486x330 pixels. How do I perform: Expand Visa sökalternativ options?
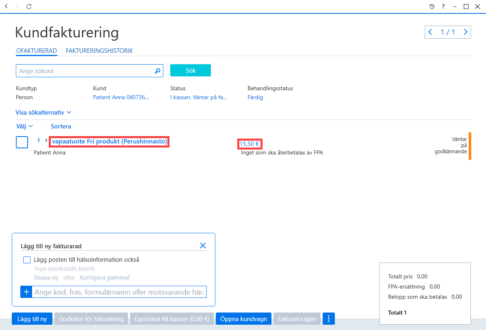pos(43,113)
